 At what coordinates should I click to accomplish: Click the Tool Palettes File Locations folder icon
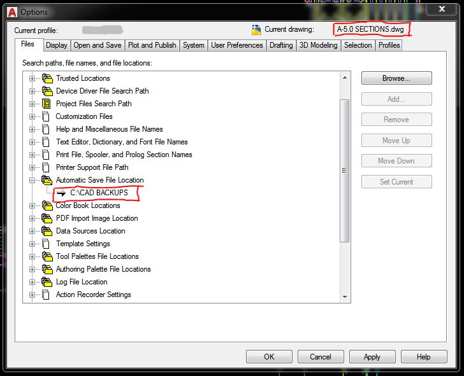coord(47,256)
